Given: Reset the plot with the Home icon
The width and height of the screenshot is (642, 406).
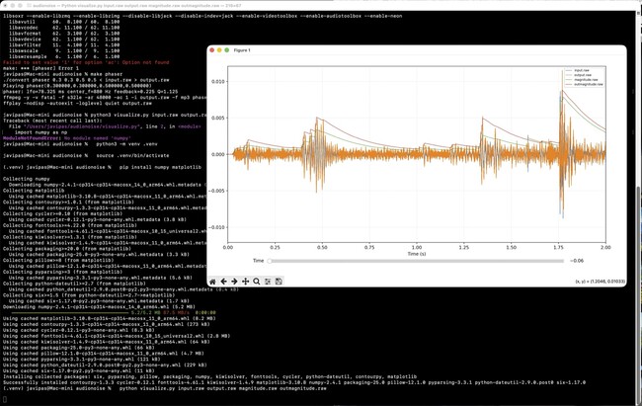Looking at the screenshot, I should coord(212,282).
